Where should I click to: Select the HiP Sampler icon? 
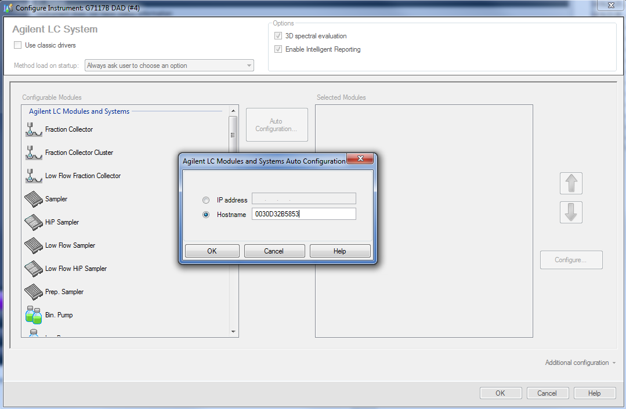pos(34,222)
